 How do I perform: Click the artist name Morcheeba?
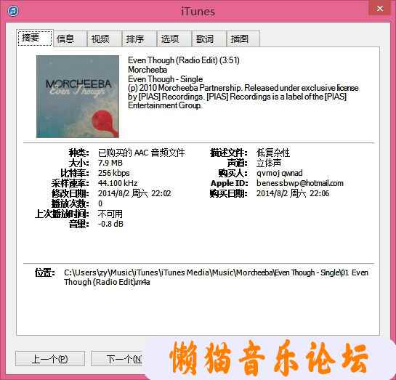point(148,70)
